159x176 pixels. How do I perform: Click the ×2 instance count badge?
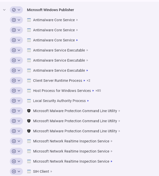(x=88, y=81)
